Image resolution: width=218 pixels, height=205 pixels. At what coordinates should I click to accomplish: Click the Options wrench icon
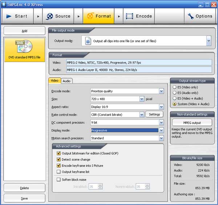point(191,16)
